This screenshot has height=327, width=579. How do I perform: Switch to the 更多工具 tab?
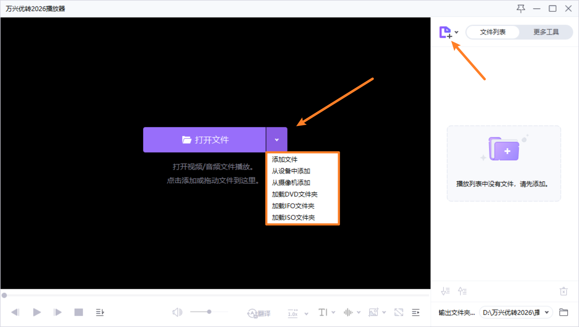pos(546,32)
